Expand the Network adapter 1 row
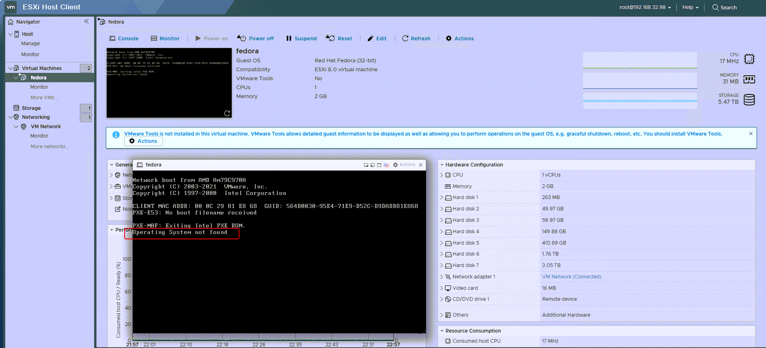Screen dimensions: 766x348 (x=441, y=277)
